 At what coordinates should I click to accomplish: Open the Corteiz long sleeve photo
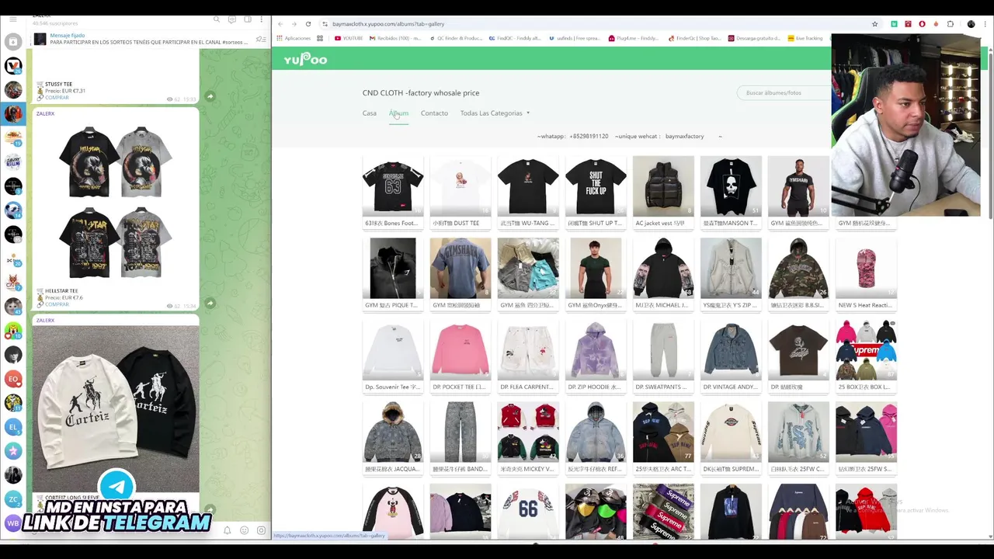pyautogui.click(x=116, y=408)
